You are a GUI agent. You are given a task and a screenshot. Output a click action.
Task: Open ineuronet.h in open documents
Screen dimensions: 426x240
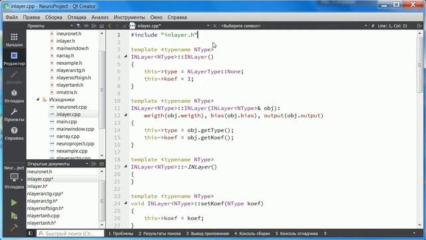pos(39,172)
